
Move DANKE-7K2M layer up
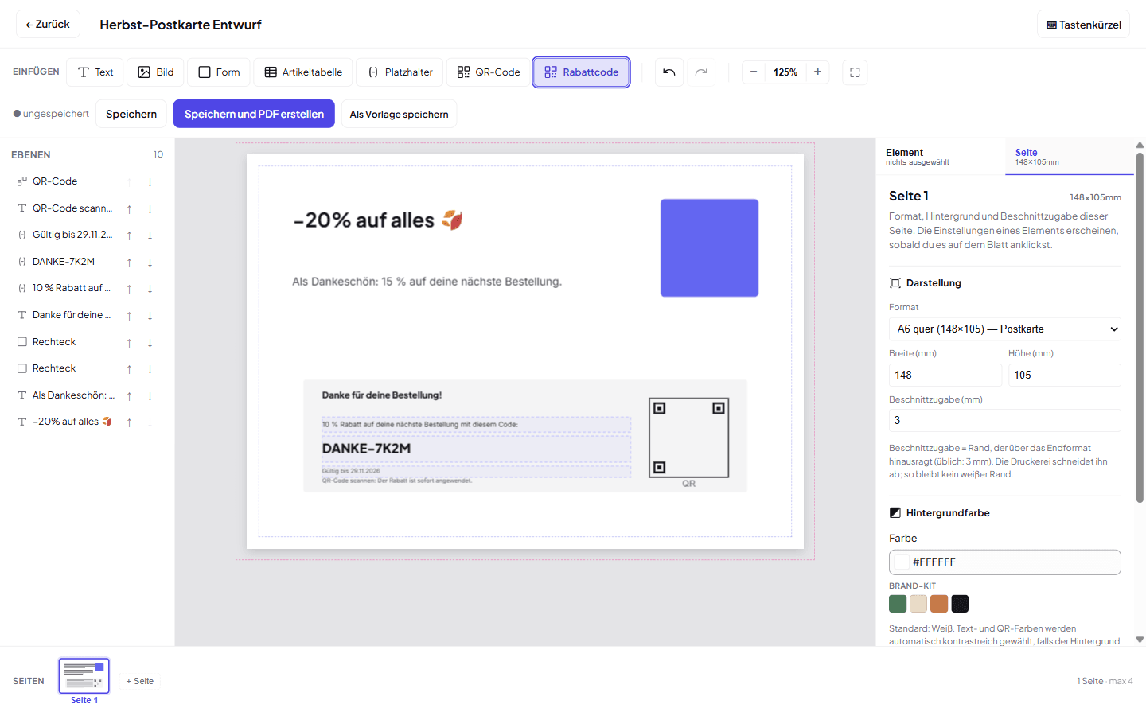(x=129, y=263)
